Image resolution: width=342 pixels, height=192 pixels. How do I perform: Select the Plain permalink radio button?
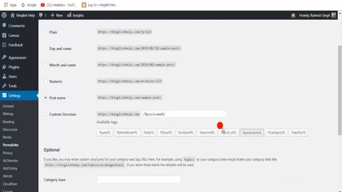pos(45,32)
